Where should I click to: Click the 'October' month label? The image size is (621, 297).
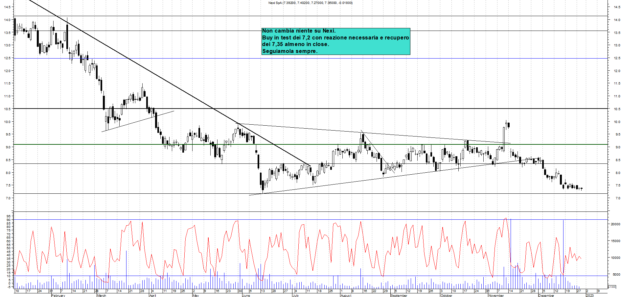coord(446,295)
